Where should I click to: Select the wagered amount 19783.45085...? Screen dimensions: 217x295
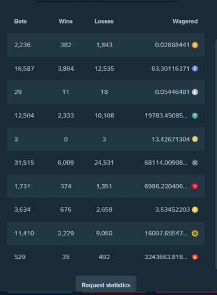coord(166,116)
